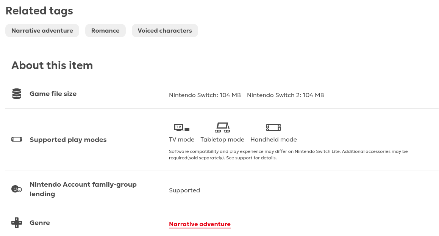The height and width of the screenshot is (236, 439).
Task: Click the family-group lending faces icon
Action: pos(17,189)
